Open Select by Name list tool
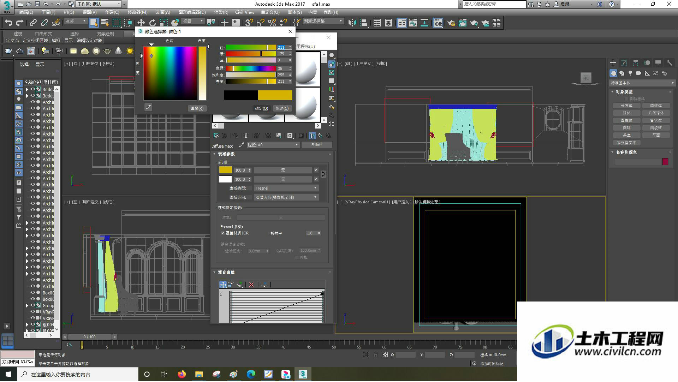Viewport: 678px width, 382px height. click(105, 23)
